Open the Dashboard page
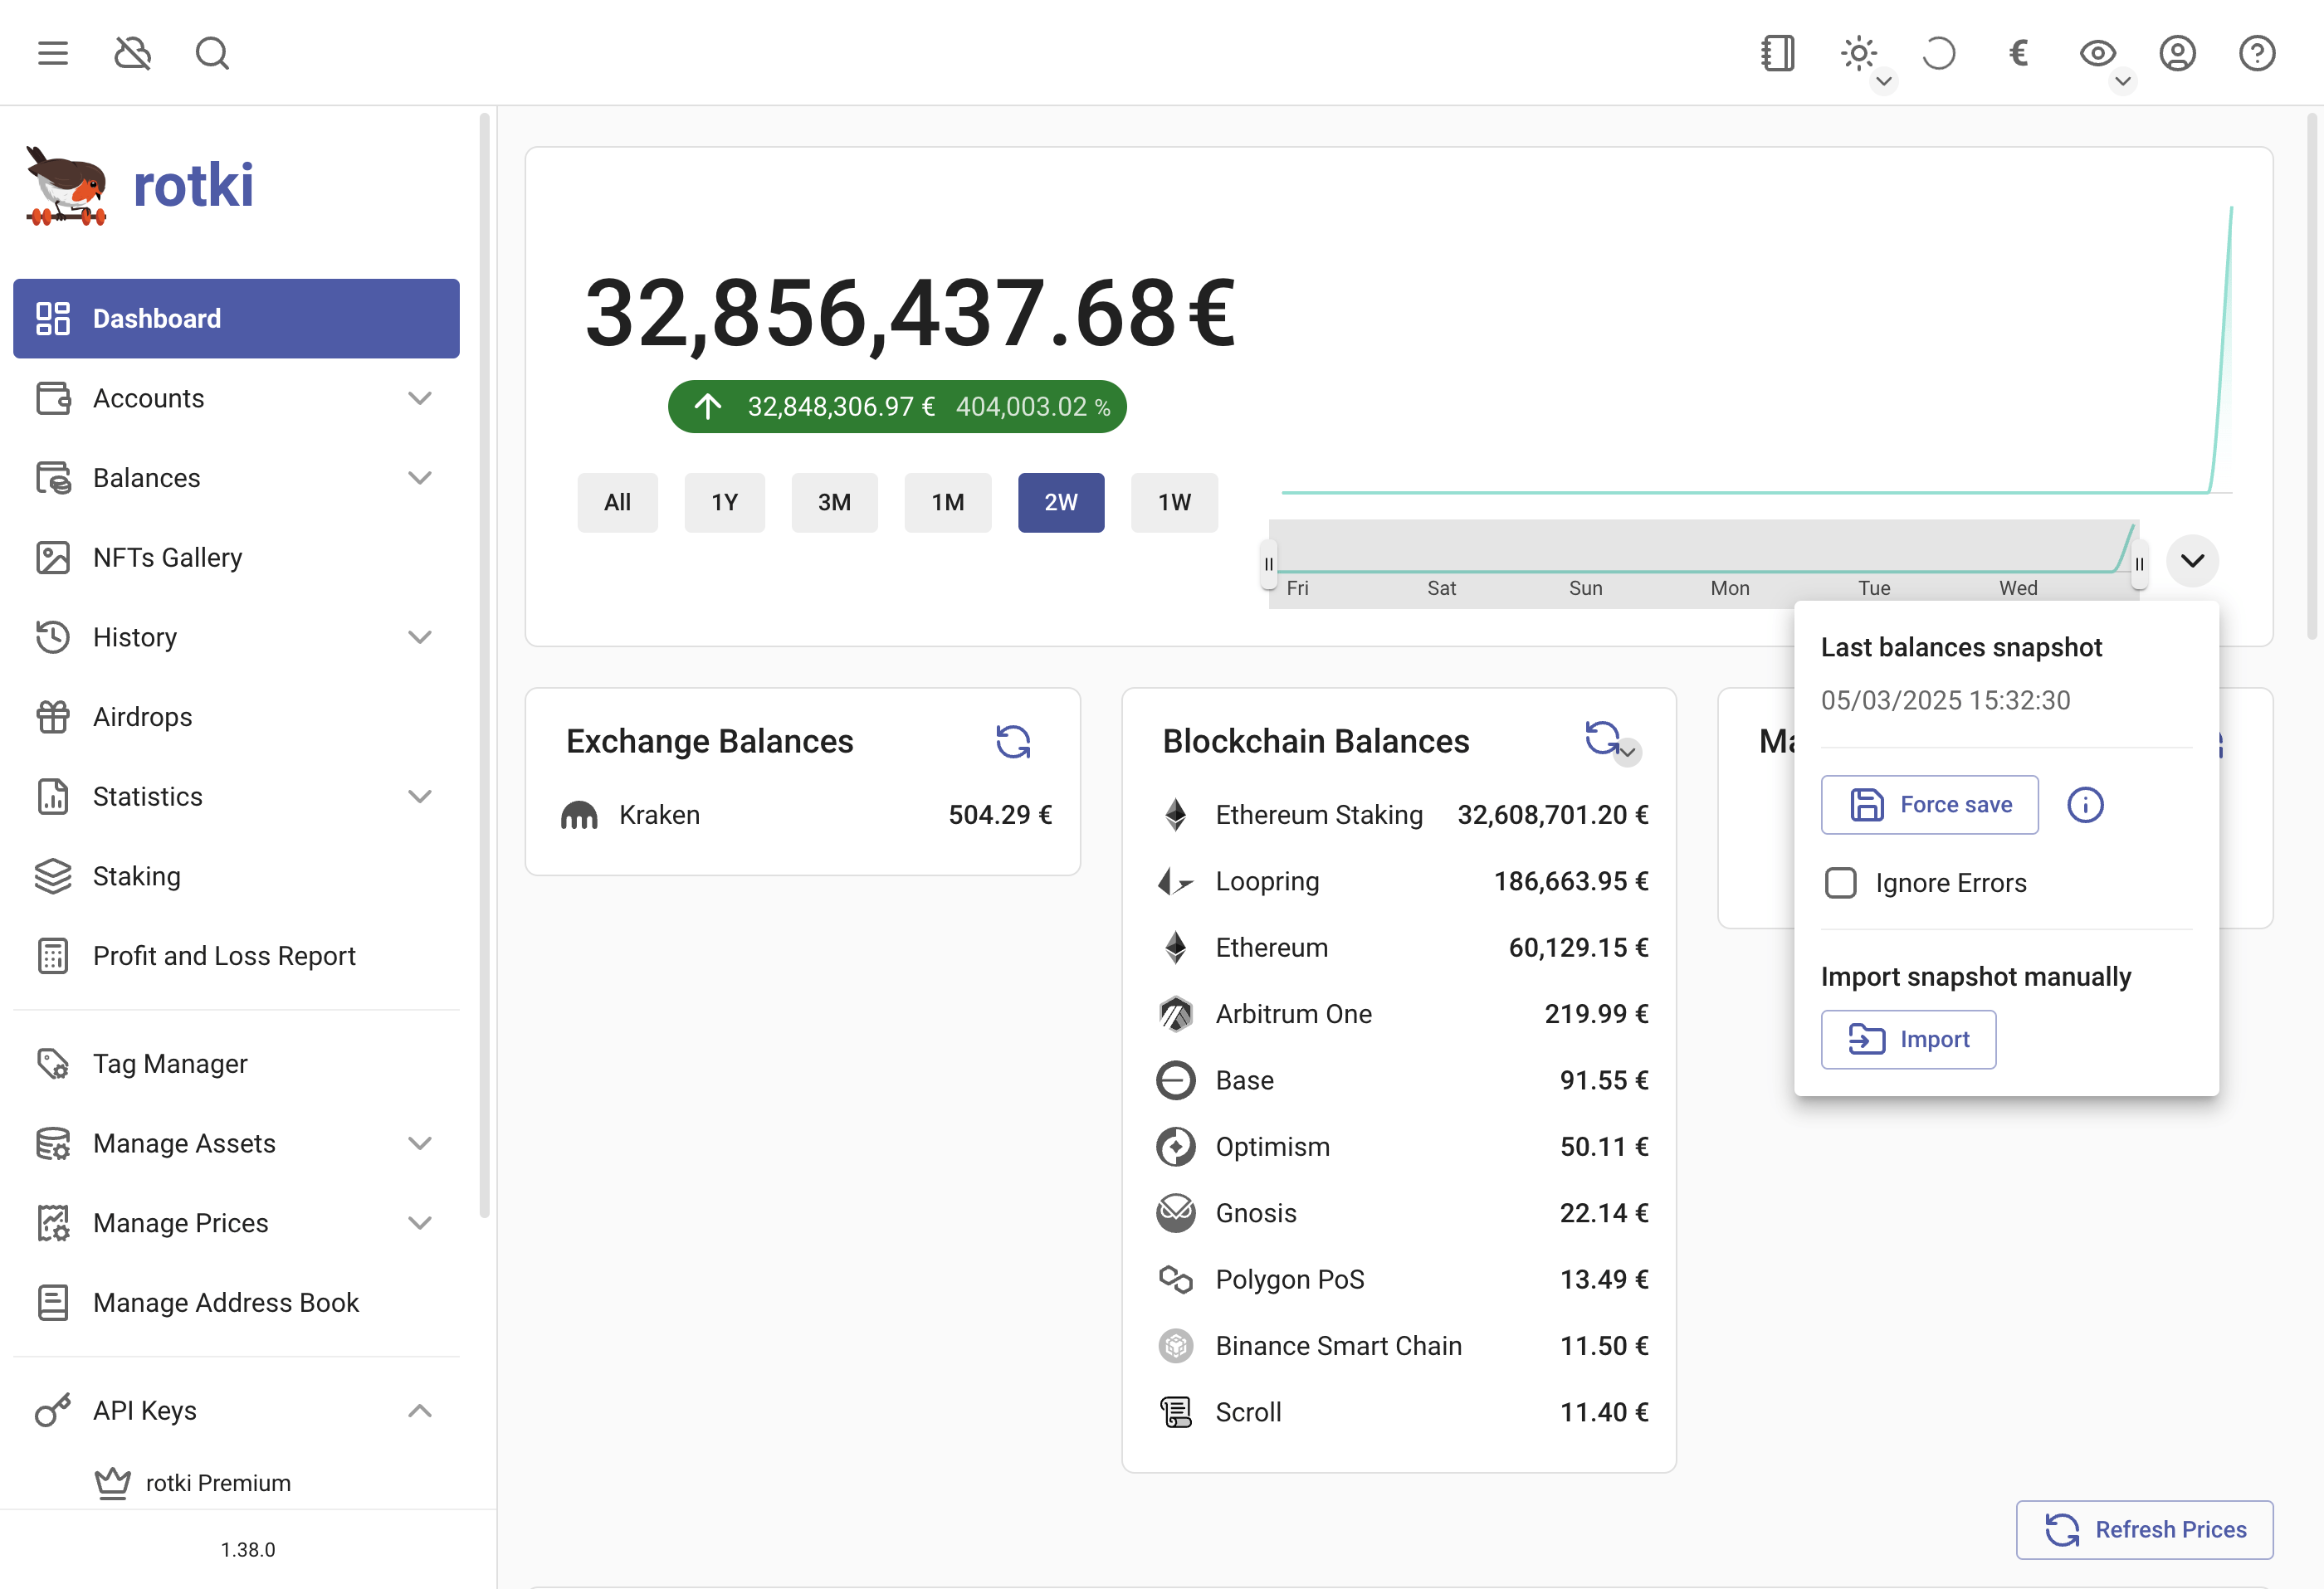 [236, 318]
